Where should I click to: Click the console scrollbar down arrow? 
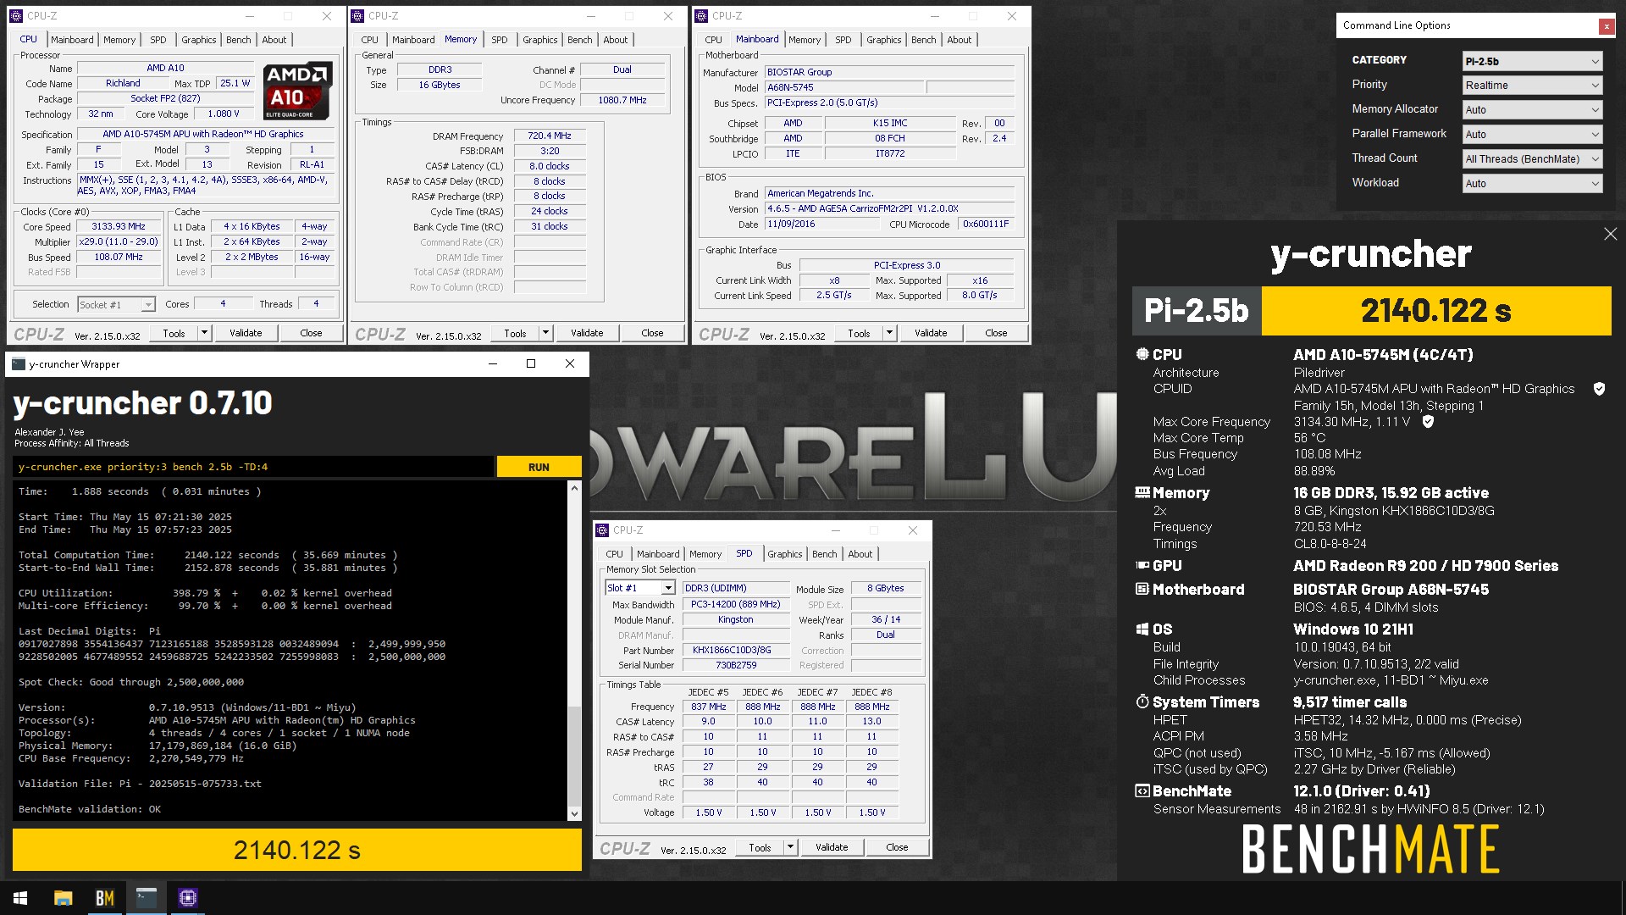point(574,814)
